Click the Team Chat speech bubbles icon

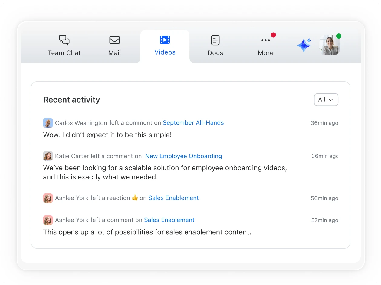point(64,40)
